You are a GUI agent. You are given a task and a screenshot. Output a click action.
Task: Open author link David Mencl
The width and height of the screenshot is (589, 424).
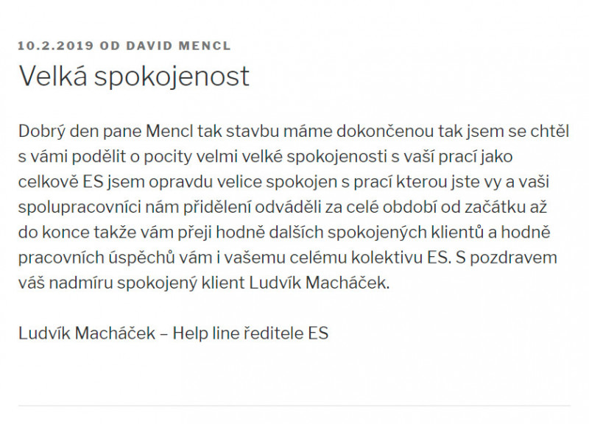click(178, 46)
